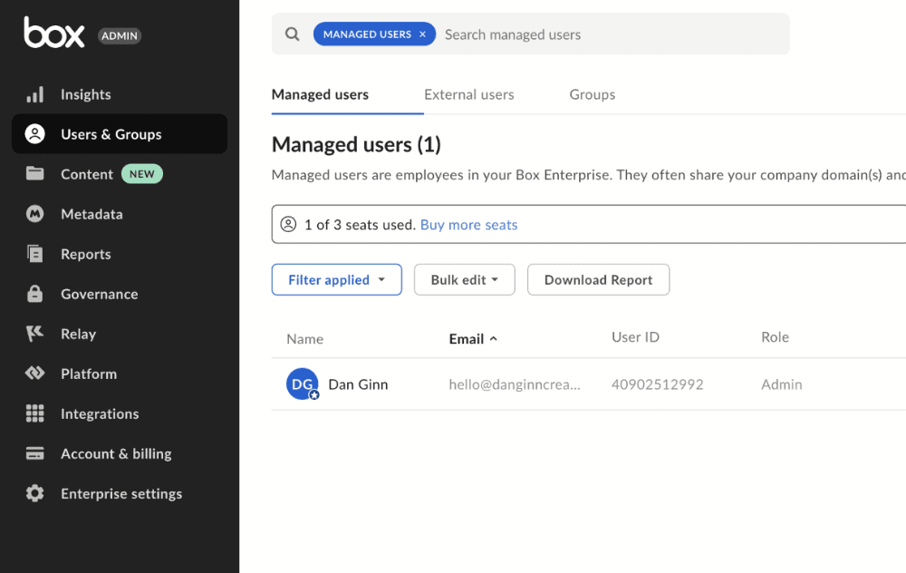Click the ADMIN badge near logo
This screenshot has width=906, height=573.
click(x=120, y=36)
